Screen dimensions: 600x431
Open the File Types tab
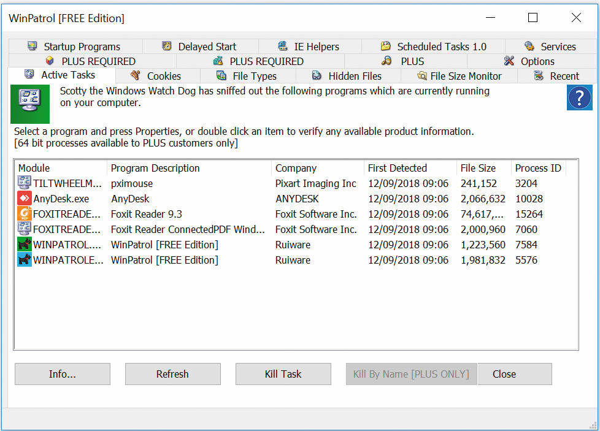[248, 76]
